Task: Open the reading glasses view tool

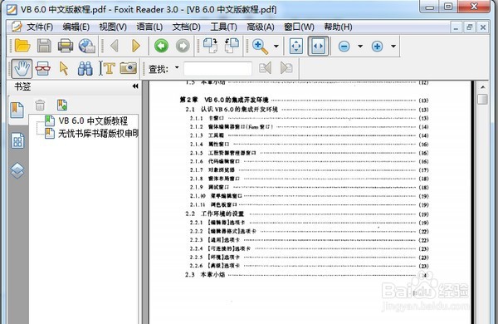Action: [43, 68]
